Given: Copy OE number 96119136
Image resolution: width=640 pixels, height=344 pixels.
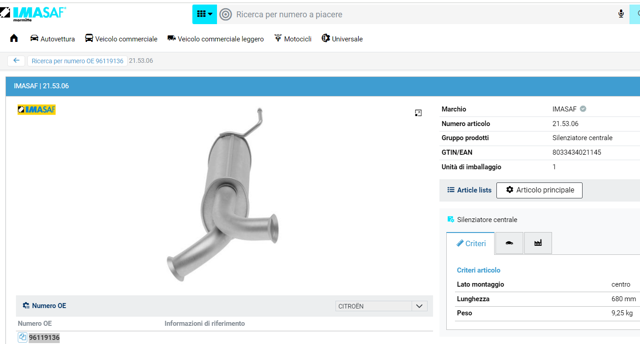Looking at the screenshot, I should click(x=22, y=337).
